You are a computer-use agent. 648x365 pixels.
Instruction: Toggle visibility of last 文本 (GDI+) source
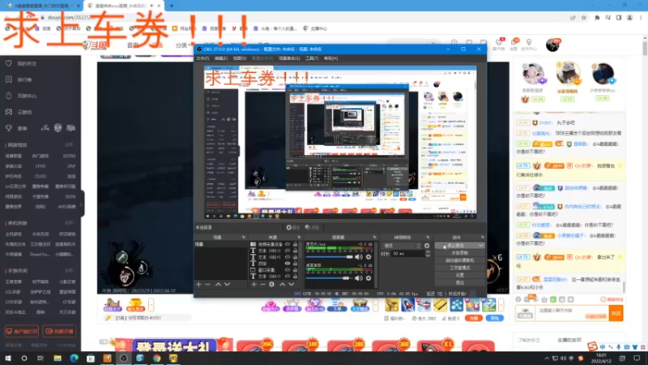(x=288, y=276)
